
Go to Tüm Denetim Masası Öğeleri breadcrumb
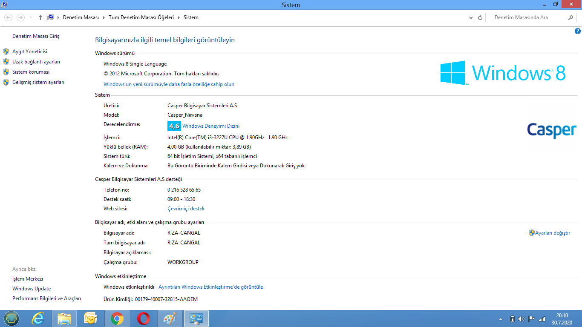click(141, 17)
